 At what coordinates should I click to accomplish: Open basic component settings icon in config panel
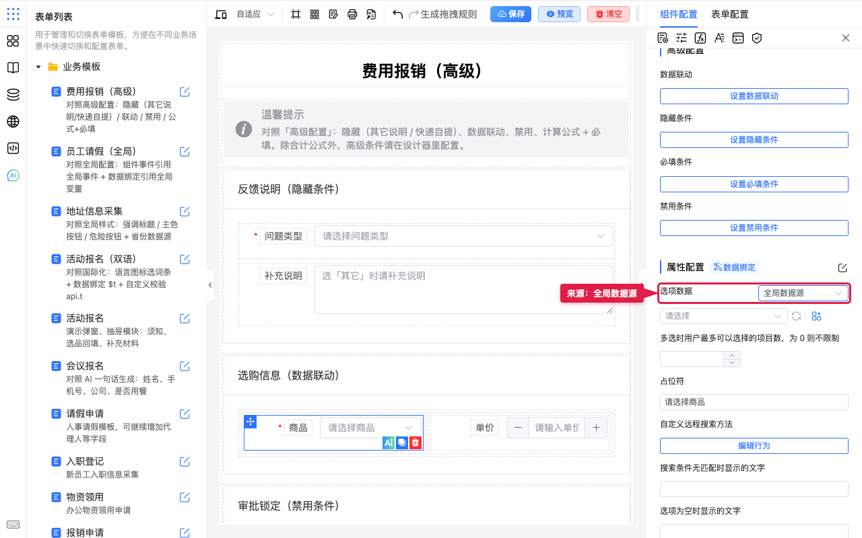pos(663,38)
